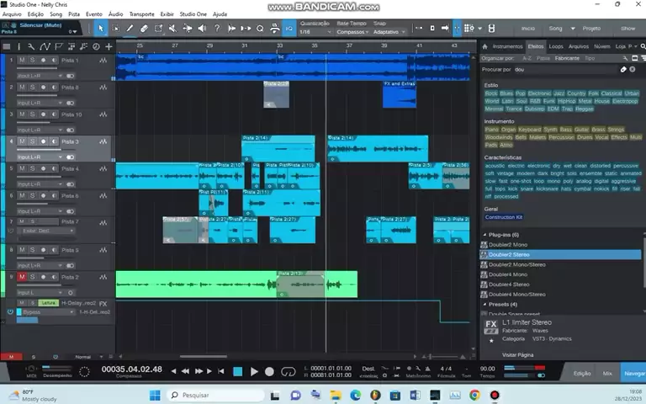Image resolution: width=646 pixels, height=404 pixels.
Task: Unmute track 9 Pista 2
Action: click(23, 277)
